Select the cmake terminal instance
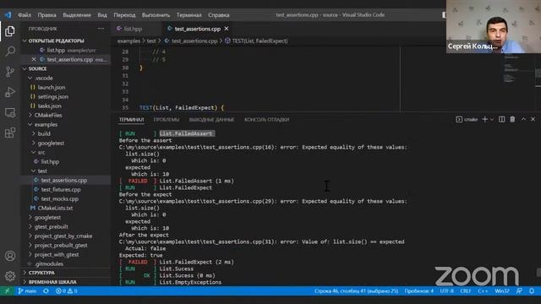 tap(467, 119)
